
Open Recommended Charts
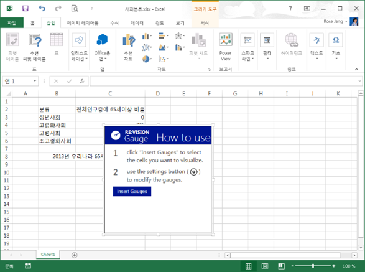click(x=128, y=47)
